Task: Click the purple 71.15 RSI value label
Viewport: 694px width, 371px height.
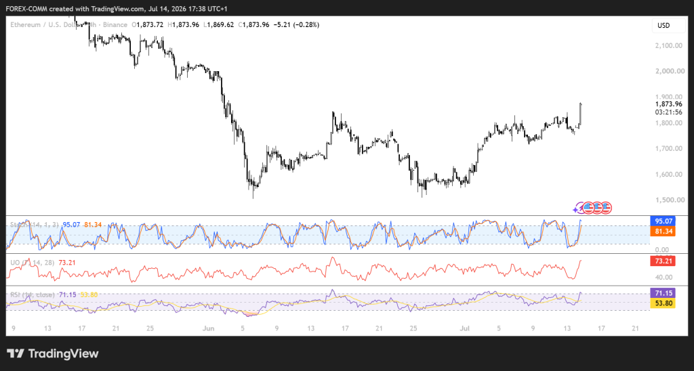Action: tap(662, 293)
